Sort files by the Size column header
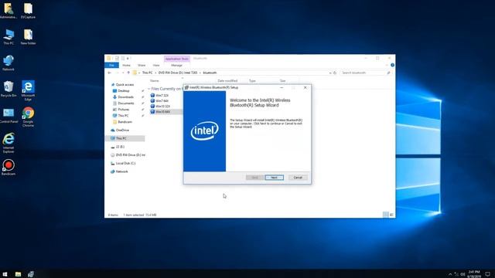The image size is (495, 278). pyautogui.click(x=282, y=81)
